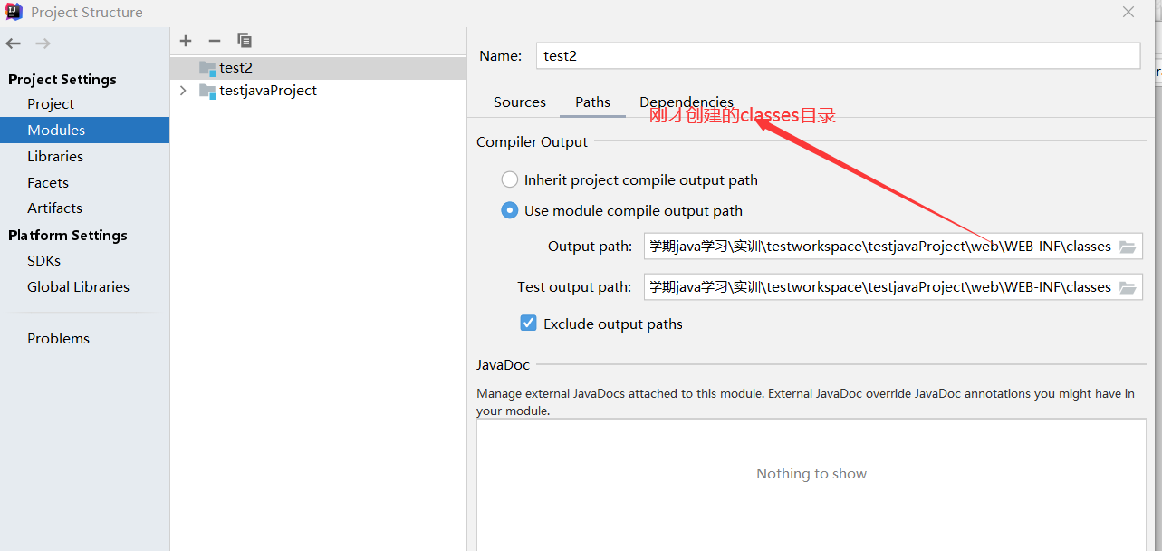1162x551 pixels.
Task: Click the Platform Settings heading
Action: tap(68, 236)
